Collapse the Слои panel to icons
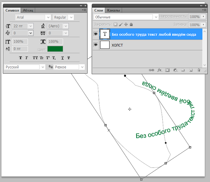210x182 pixels. point(201,6)
